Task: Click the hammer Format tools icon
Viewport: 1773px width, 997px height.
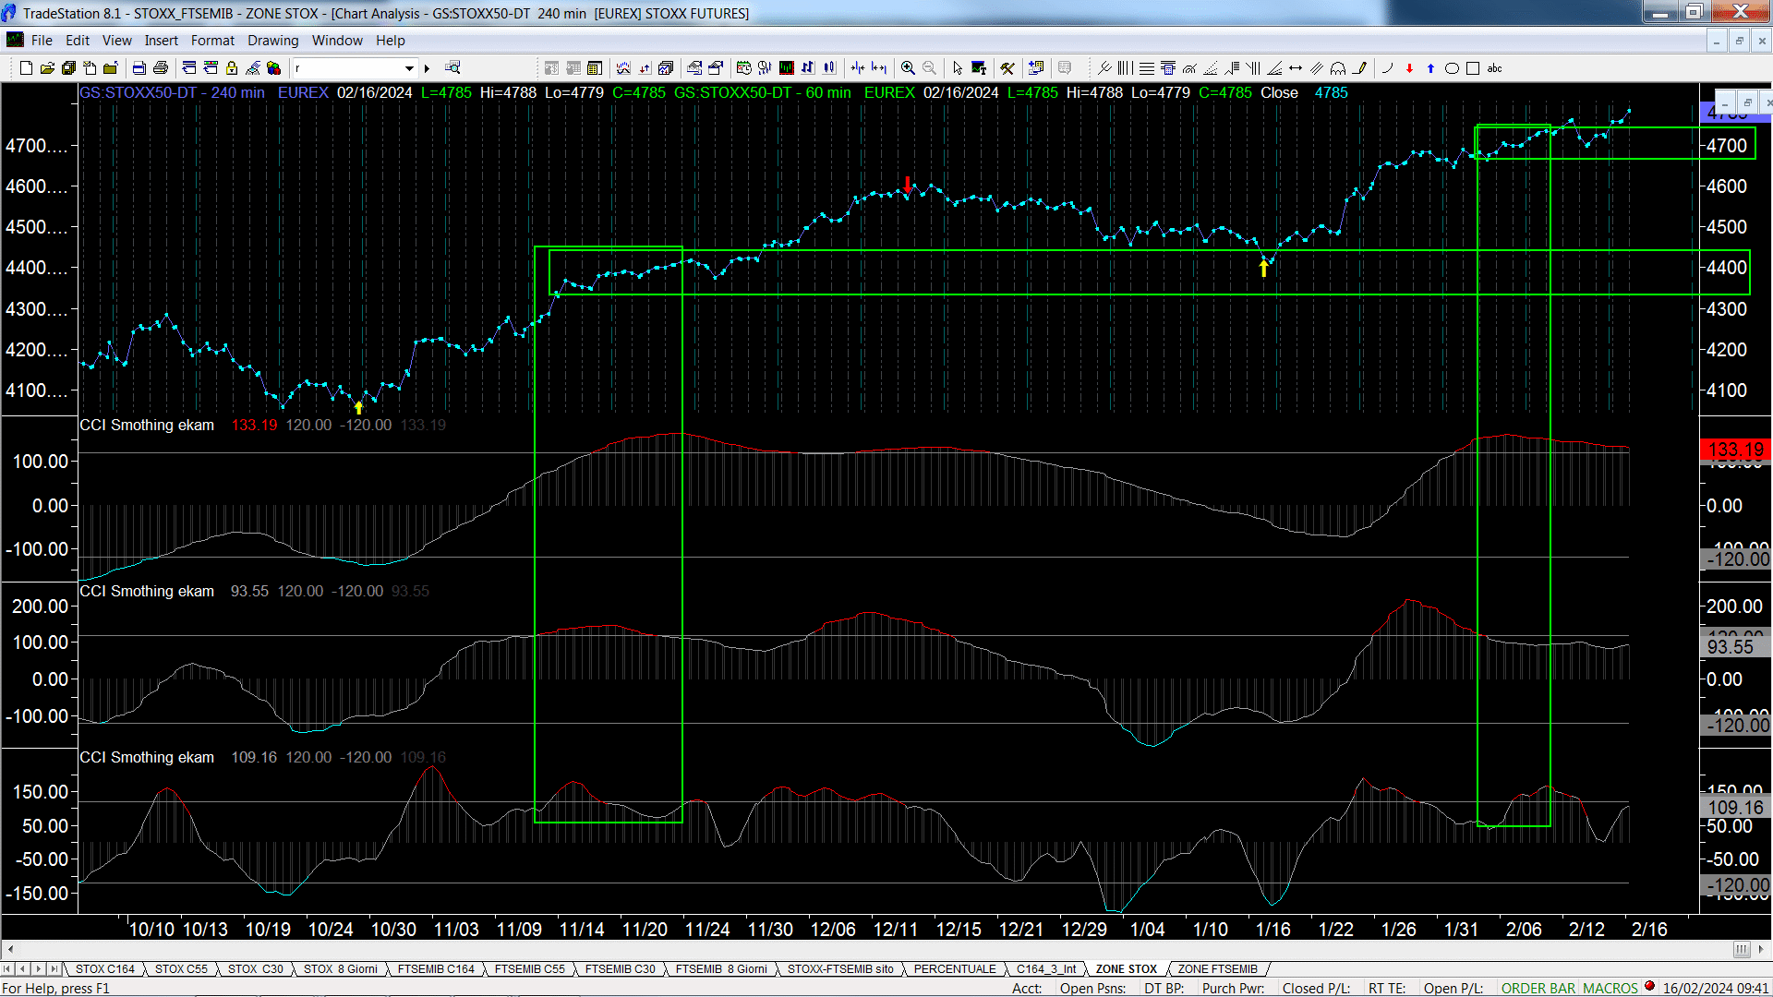Action: (x=1007, y=68)
